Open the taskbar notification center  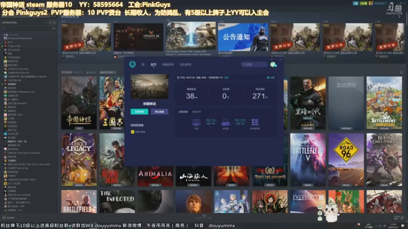click(x=403, y=225)
